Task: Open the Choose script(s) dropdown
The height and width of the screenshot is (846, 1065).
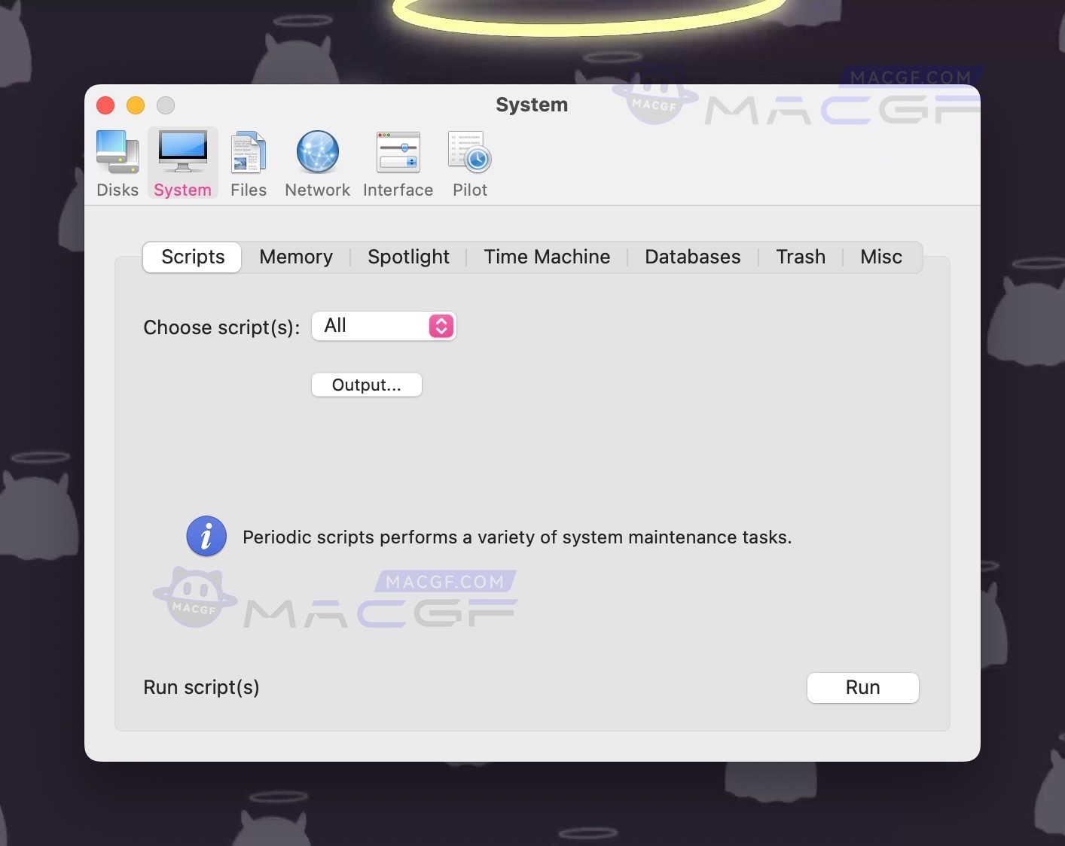Action: [383, 326]
